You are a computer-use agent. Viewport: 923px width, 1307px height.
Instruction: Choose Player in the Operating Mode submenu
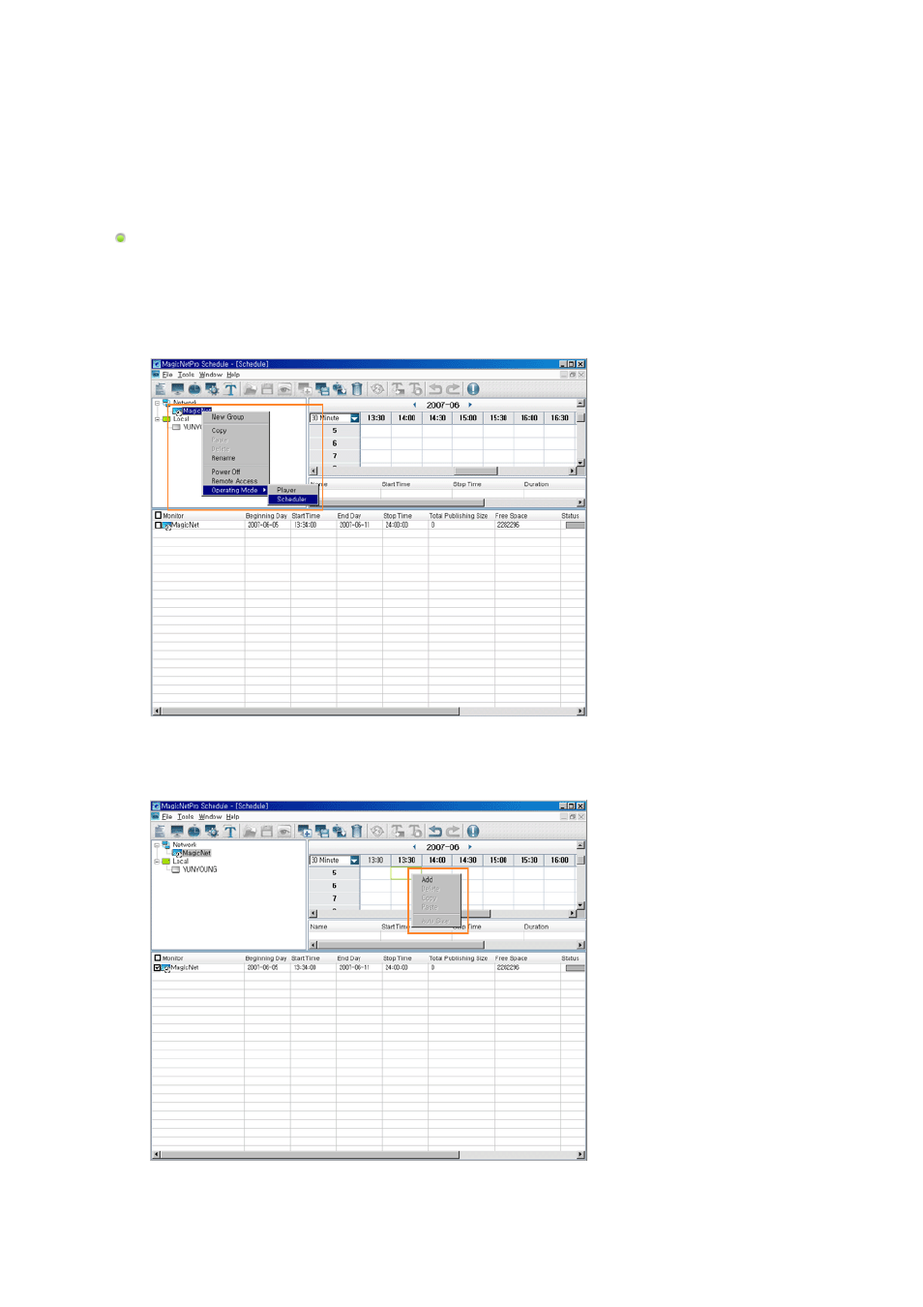[x=293, y=490]
